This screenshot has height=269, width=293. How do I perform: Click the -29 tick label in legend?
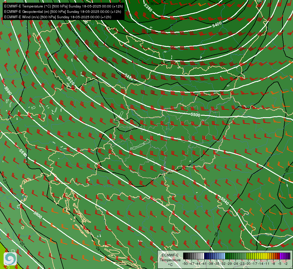click(229, 264)
